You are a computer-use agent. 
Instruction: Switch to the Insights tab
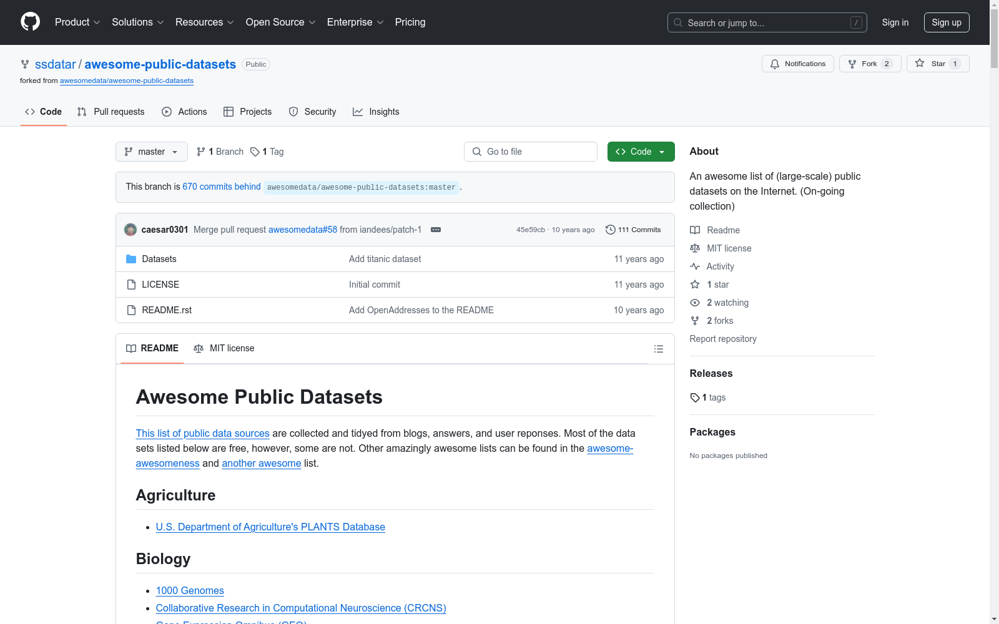tap(376, 112)
